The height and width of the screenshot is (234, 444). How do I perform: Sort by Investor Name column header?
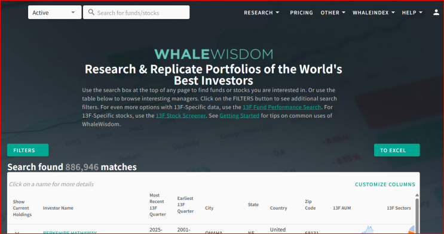pyautogui.click(x=58, y=208)
